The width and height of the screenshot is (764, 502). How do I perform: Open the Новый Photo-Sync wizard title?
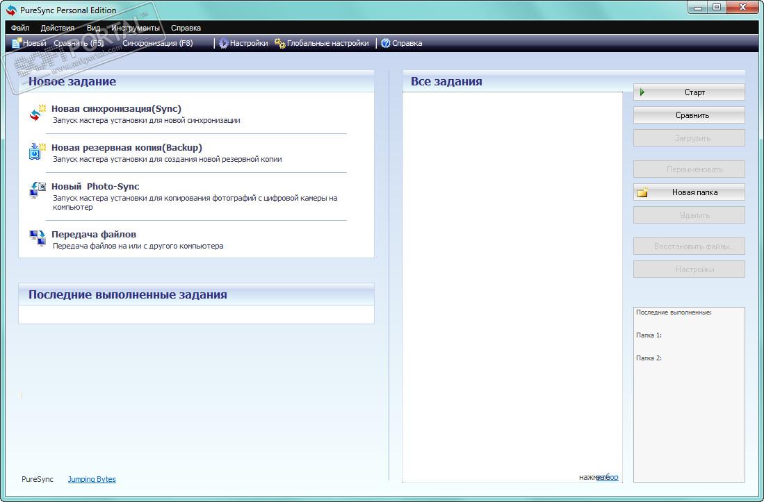(95, 186)
